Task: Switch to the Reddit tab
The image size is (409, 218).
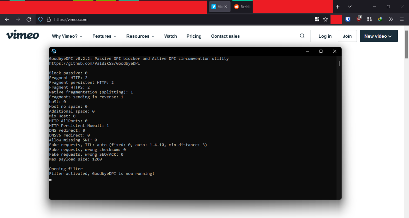Action: pos(242,7)
